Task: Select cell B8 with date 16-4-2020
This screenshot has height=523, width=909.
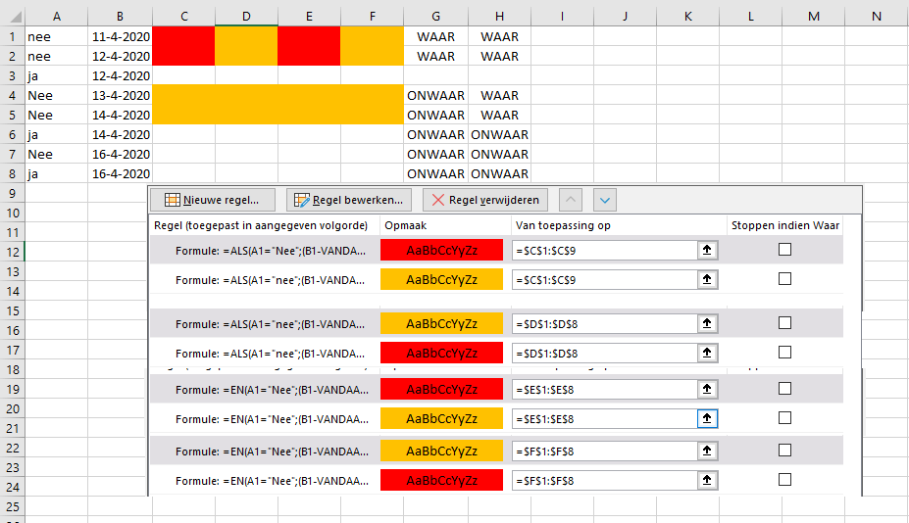Action: pos(120,173)
